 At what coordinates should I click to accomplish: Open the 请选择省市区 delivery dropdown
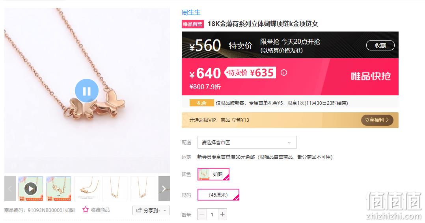click(x=247, y=142)
